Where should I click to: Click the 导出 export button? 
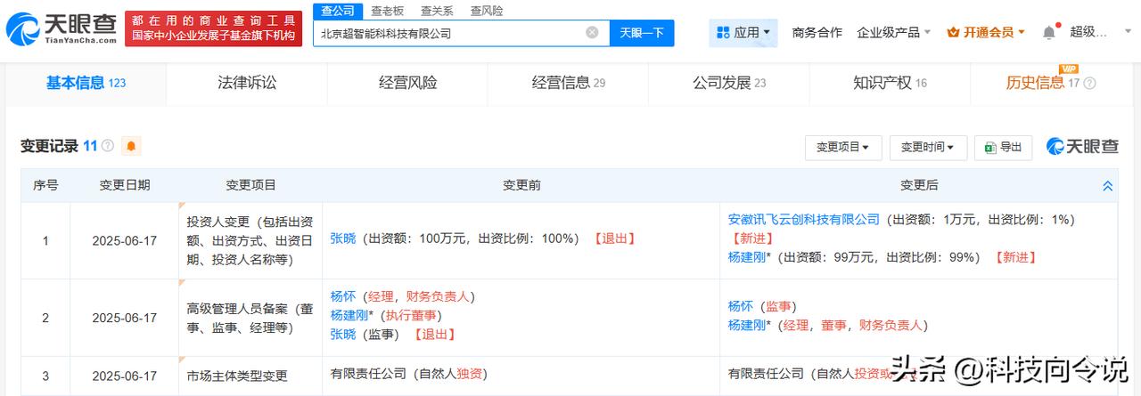coord(1003,148)
